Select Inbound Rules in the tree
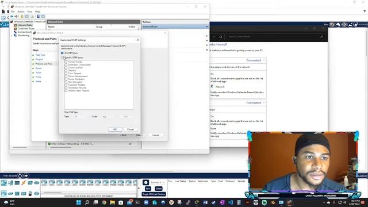The image size is (368, 207). (x=25, y=25)
